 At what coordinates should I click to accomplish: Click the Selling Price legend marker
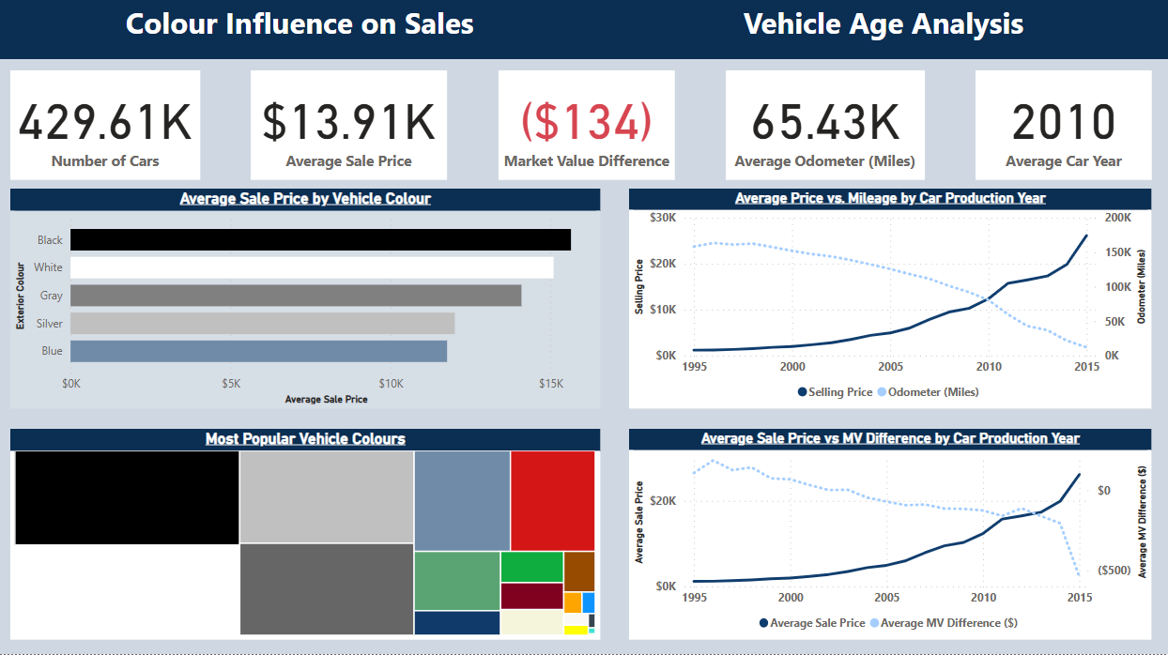(803, 392)
